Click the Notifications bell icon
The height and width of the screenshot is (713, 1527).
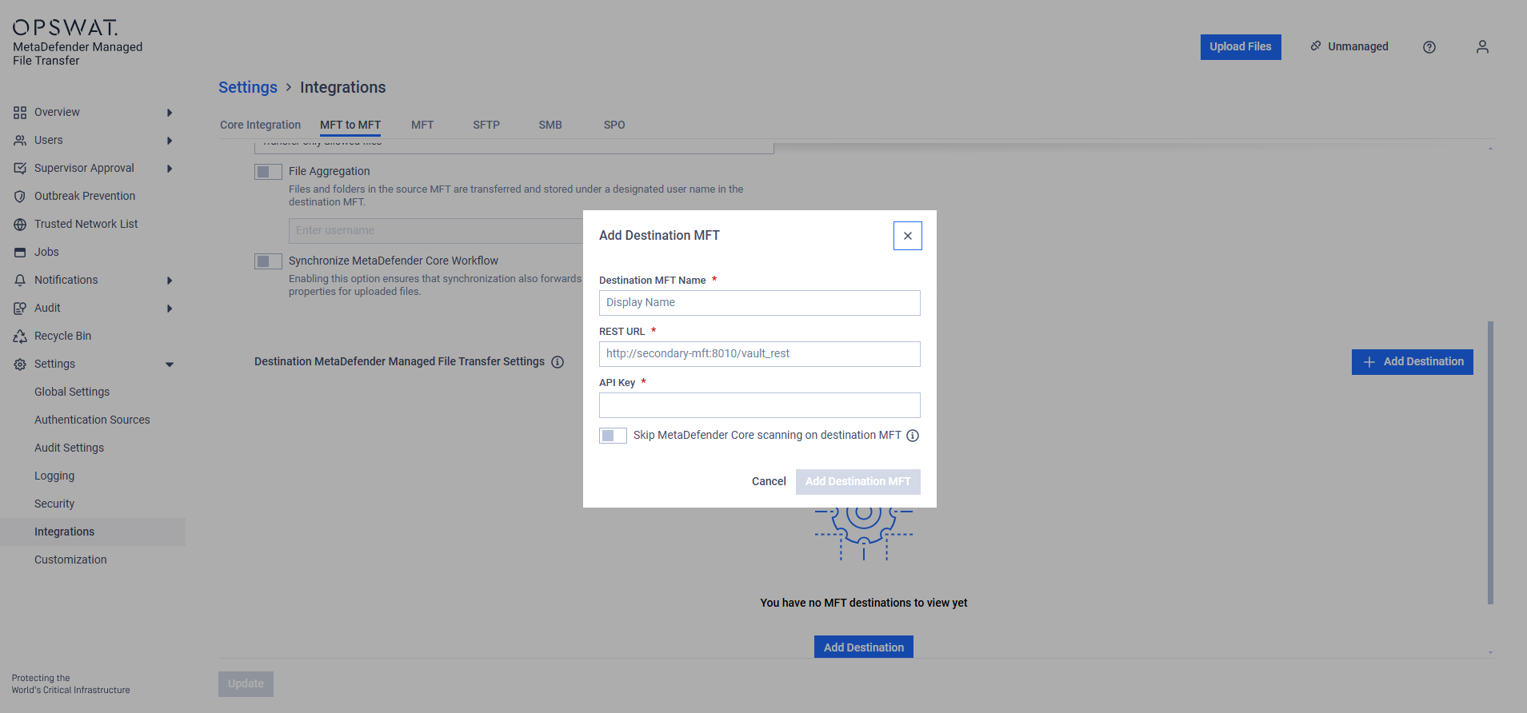20,281
